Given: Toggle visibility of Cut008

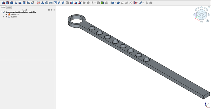Looking at the screenshot, I should pyautogui.click(x=6, y=17).
